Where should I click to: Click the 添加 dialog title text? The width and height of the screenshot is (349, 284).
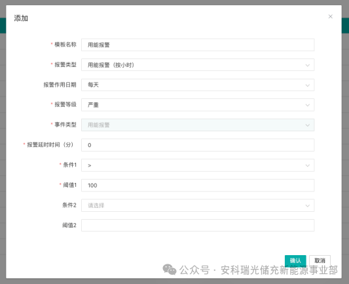21,18
